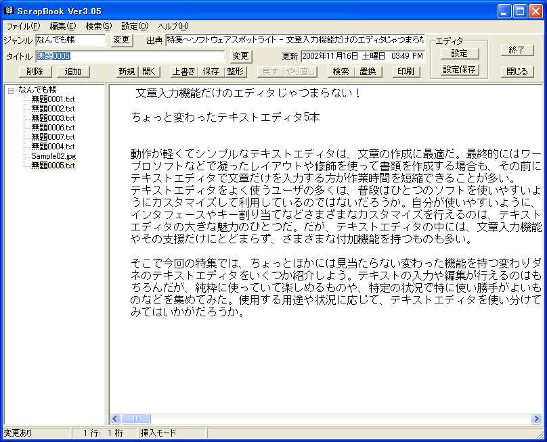Image resolution: width=547 pixels, height=442 pixels.
Task: Click the 閉じる button
Action: click(517, 72)
